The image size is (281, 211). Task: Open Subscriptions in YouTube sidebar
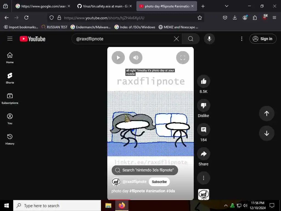coord(10,99)
